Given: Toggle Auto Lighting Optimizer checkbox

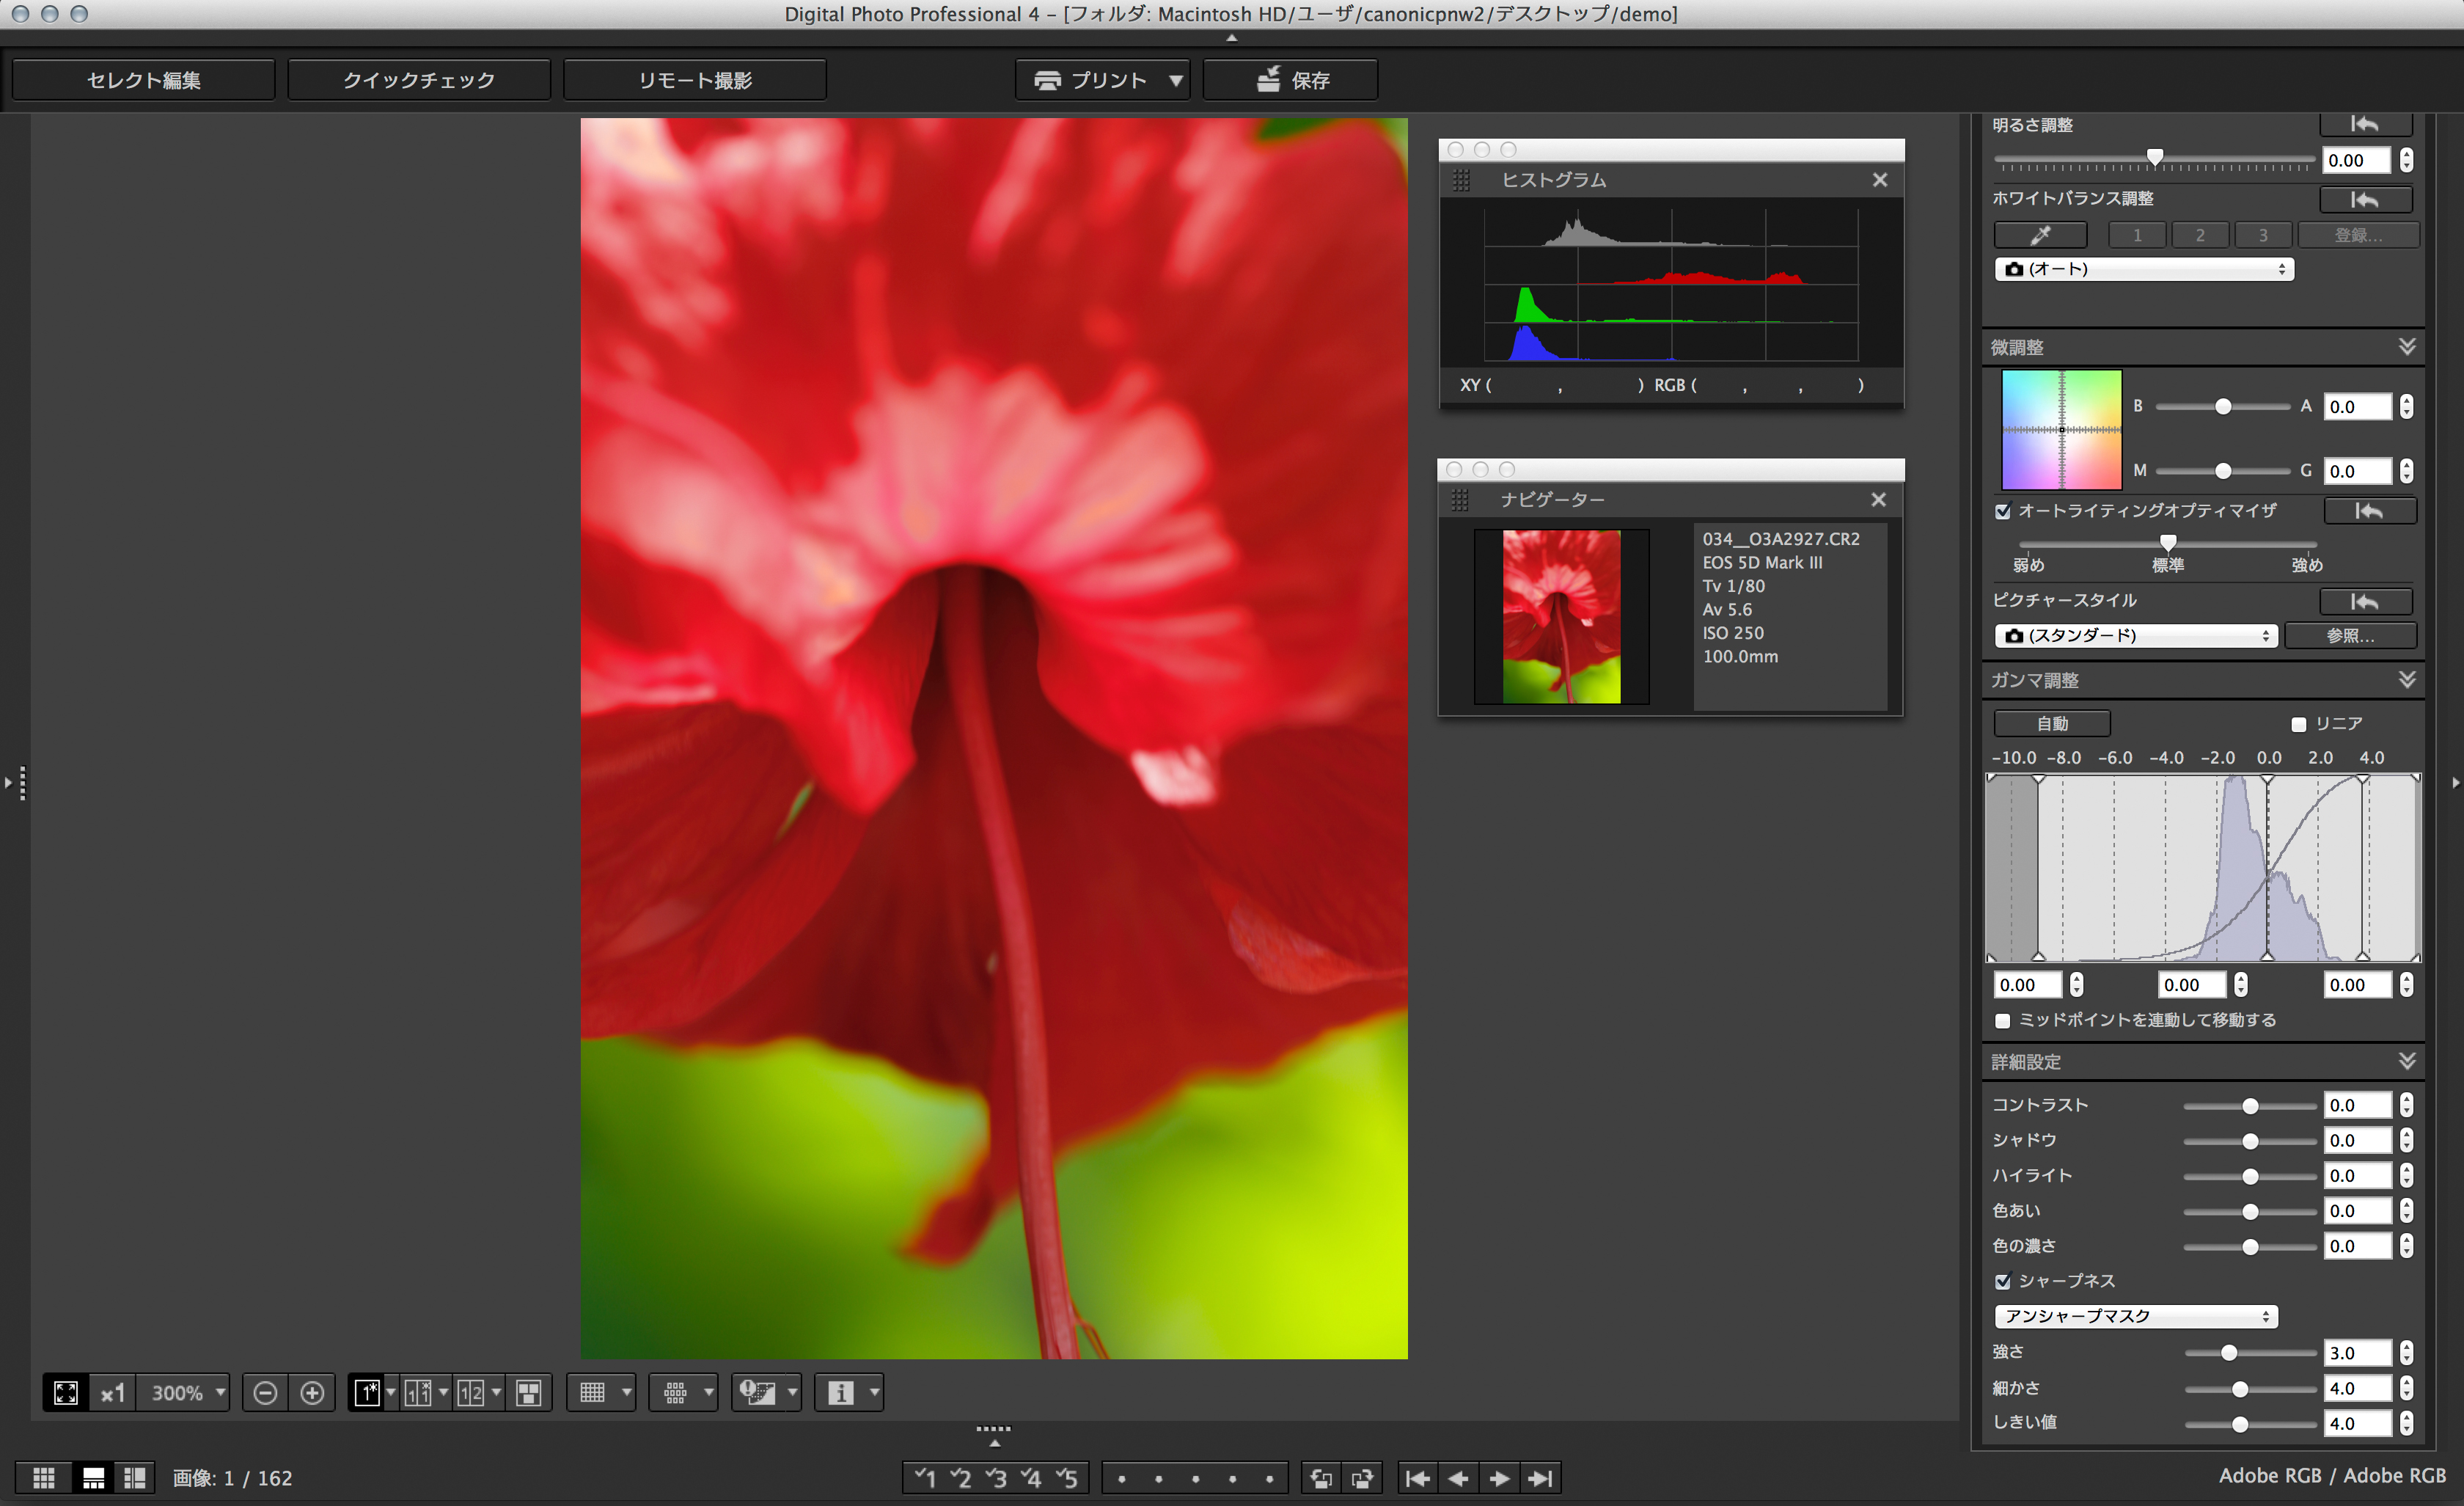Looking at the screenshot, I should pyautogui.click(x=2003, y=511).
